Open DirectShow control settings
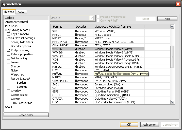This screenshot has width=182, height=130. coord(16,22)
